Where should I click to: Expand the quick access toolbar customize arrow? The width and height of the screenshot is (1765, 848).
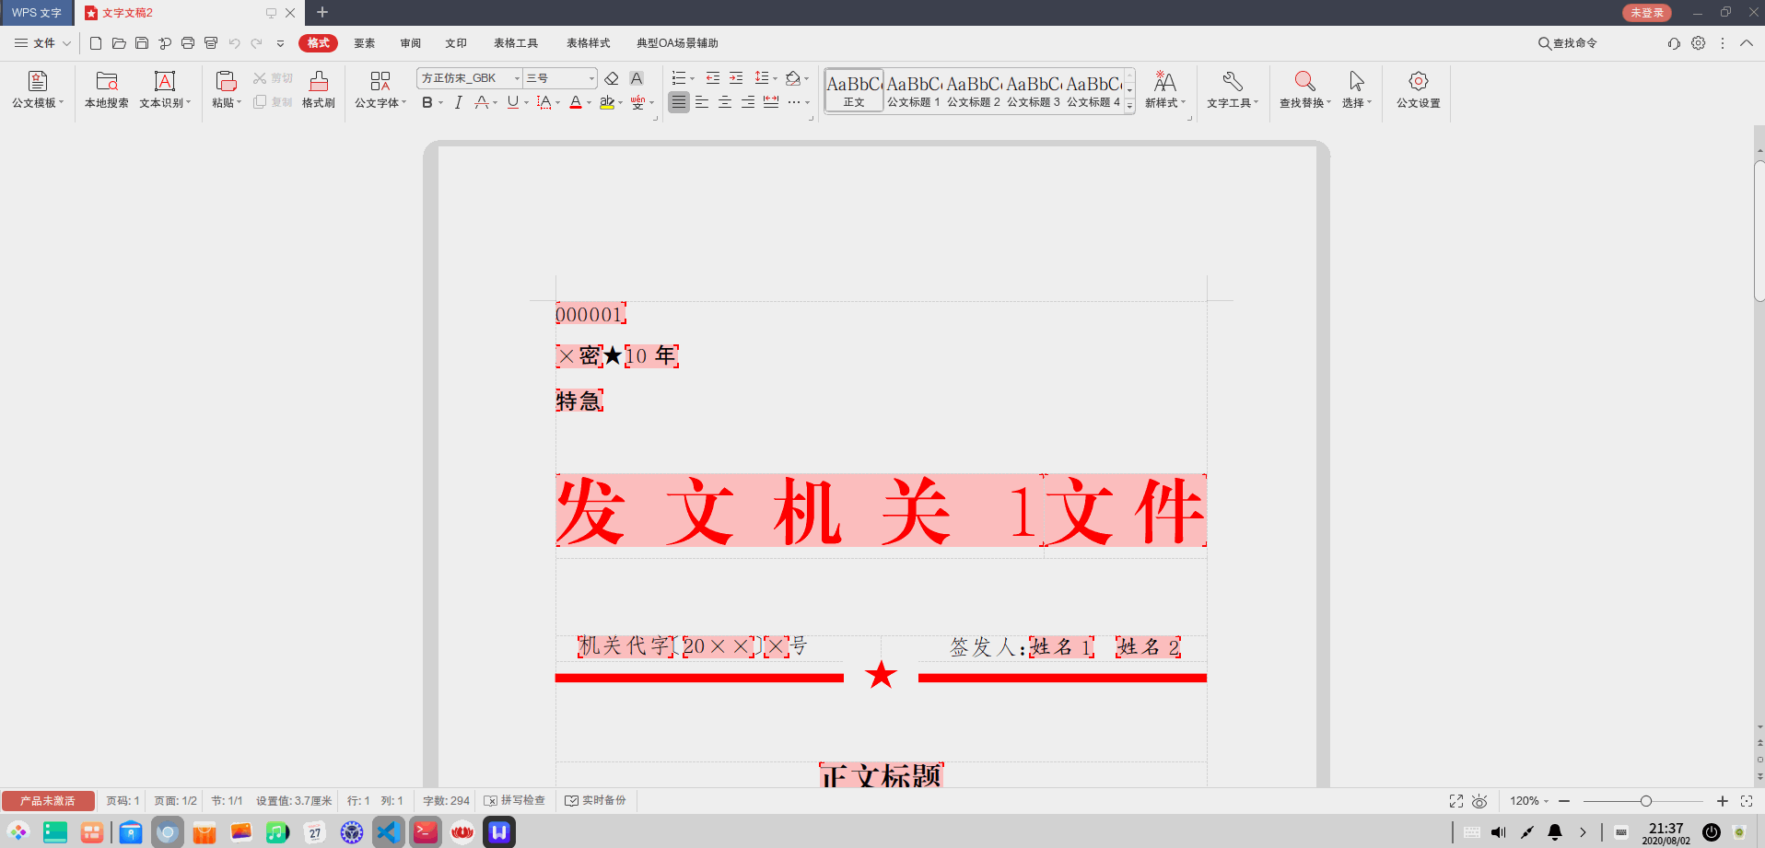tap(280, 43)
